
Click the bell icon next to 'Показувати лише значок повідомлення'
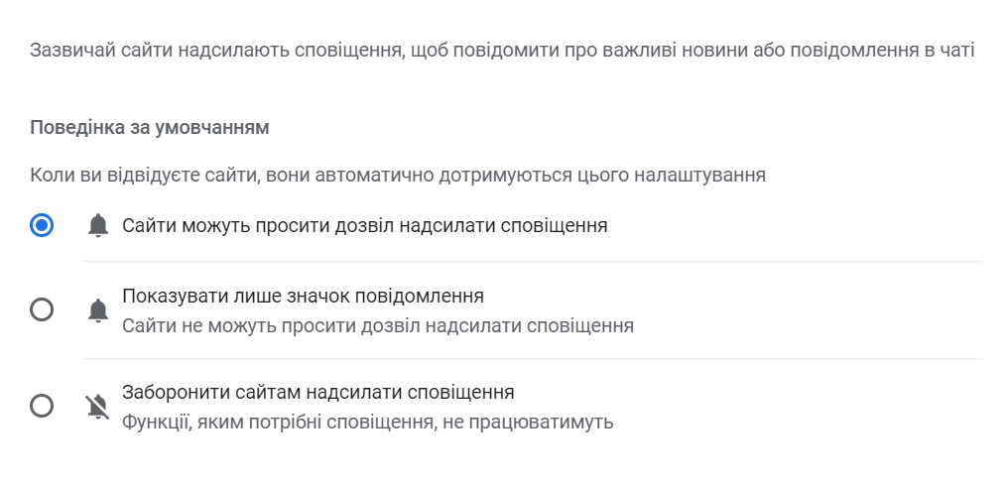[97, 310]
